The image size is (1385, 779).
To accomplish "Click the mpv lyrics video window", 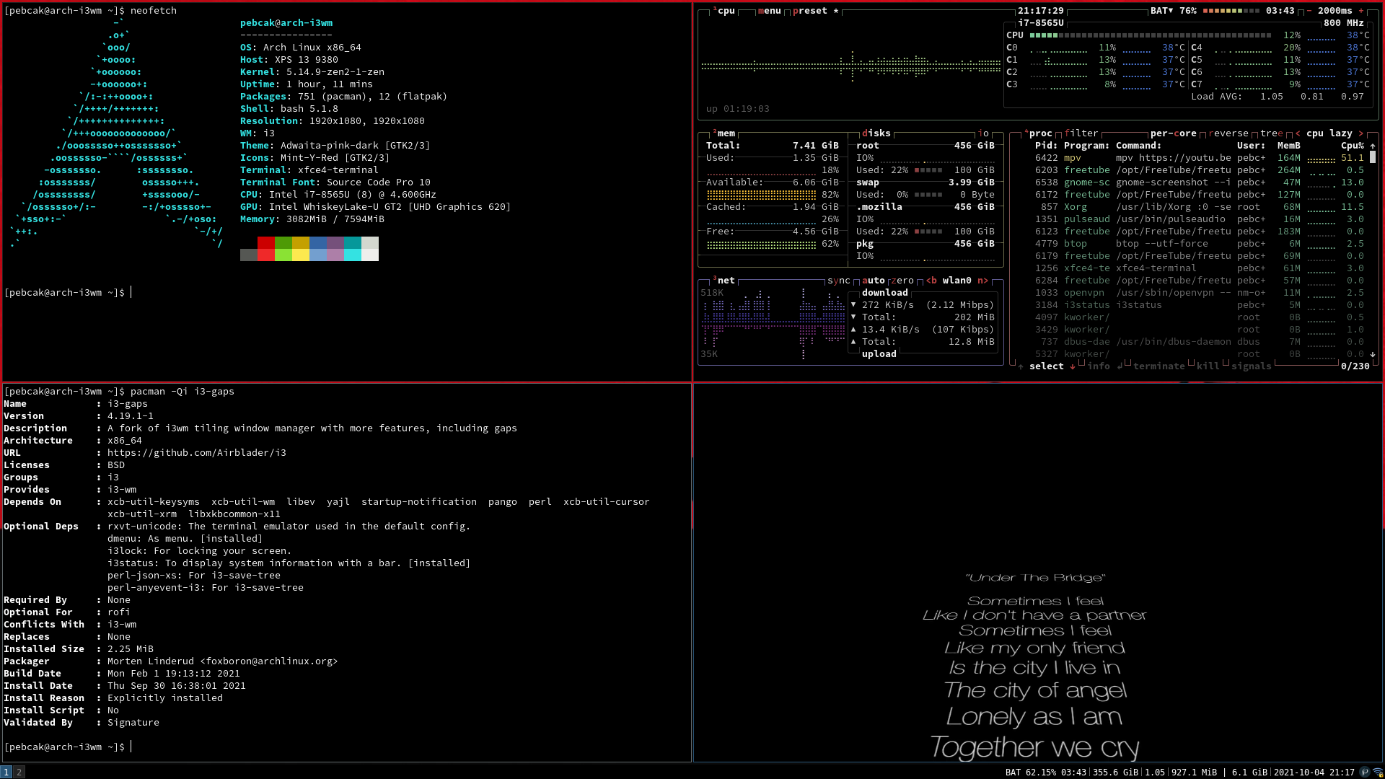I will 1038,573.
